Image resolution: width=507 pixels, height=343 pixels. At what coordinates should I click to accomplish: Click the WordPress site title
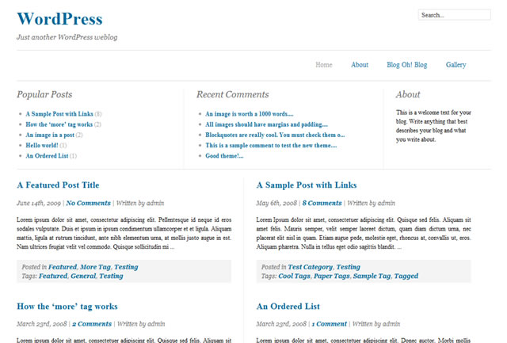coord(59,19)
